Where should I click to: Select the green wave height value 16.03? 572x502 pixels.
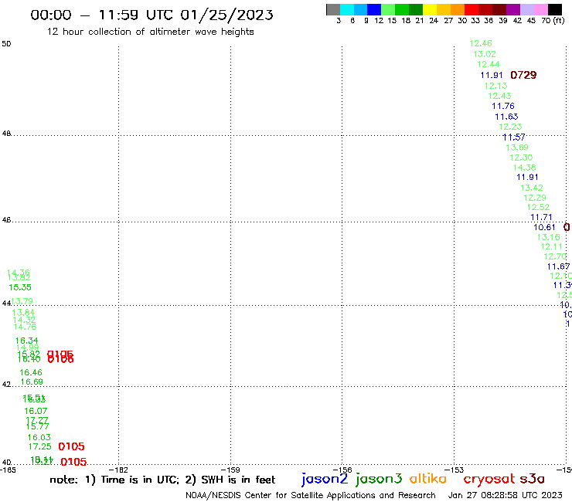click(x=39, y=437)
